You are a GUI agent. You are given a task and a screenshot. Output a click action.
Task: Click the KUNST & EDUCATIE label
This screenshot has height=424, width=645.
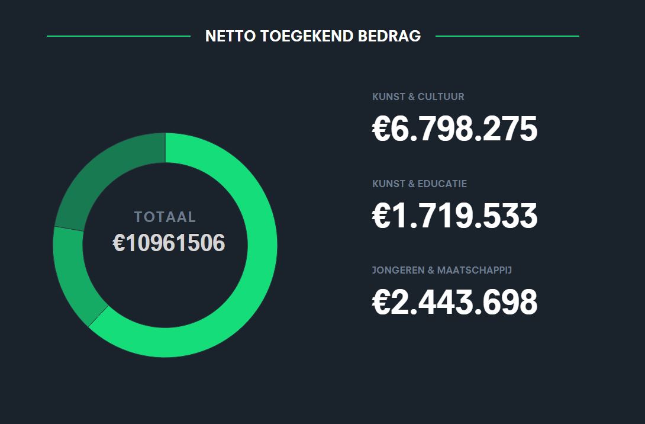[419, 184]
